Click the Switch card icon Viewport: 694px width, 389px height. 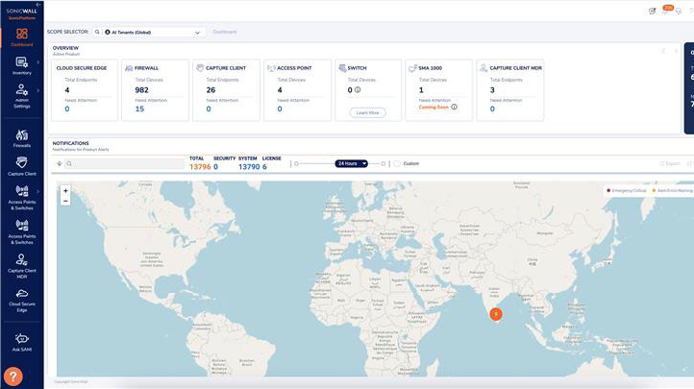pos(342,67)
